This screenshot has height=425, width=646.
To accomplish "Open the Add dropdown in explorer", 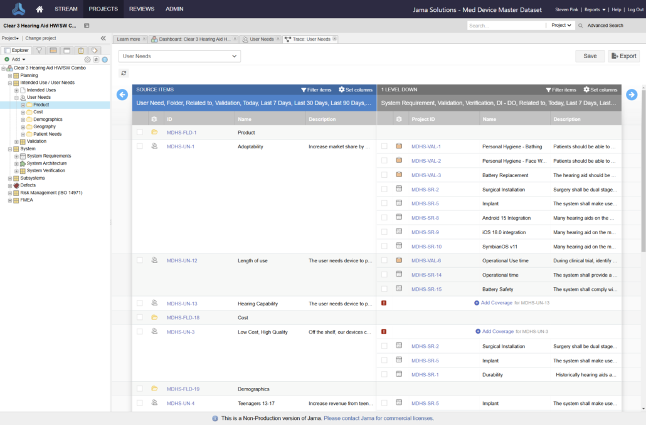I will coord(16,59).
